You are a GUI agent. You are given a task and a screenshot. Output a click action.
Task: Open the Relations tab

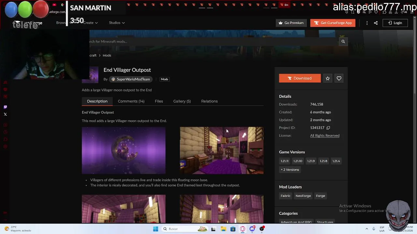(209, 101)
